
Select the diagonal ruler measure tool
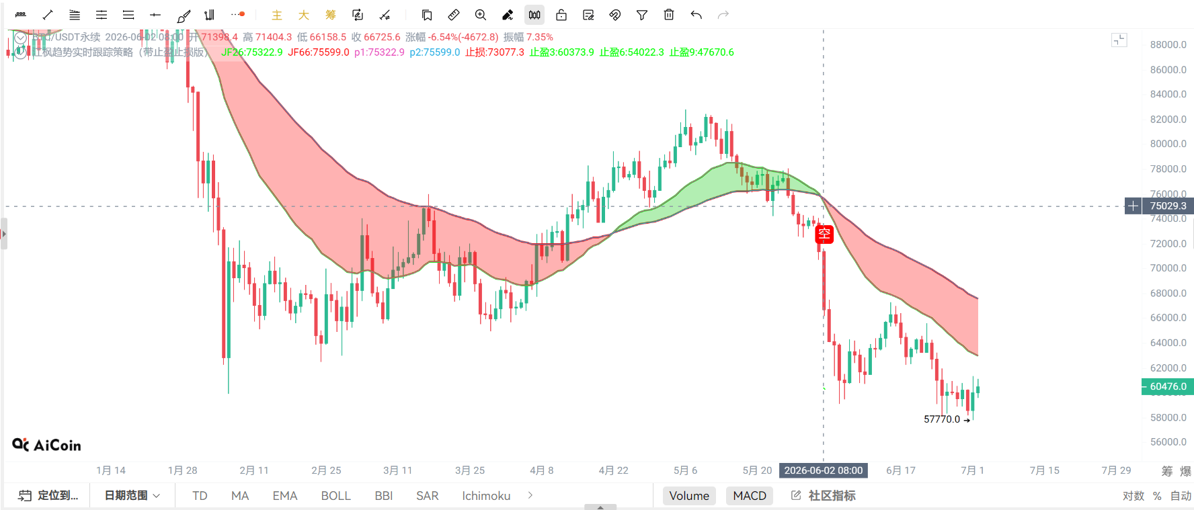[x=454, y=15]
